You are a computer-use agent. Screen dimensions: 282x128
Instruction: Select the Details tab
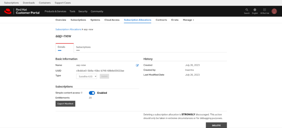61,47
